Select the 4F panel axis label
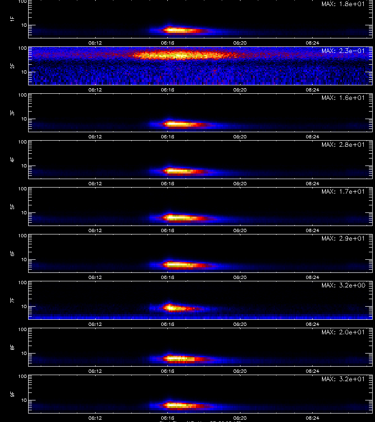Viewport: 375px width, 422px height. (12, 159)
